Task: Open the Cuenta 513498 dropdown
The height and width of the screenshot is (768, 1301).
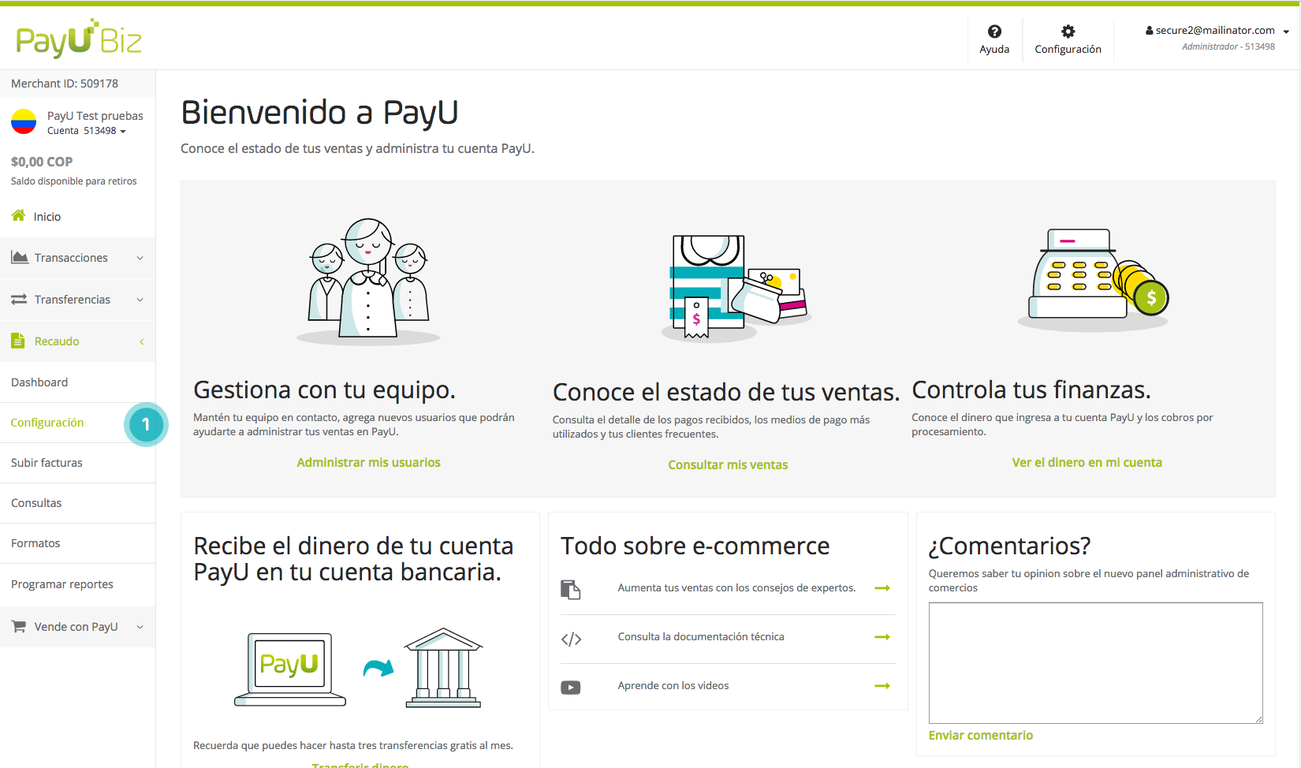Action: [124, 132]
